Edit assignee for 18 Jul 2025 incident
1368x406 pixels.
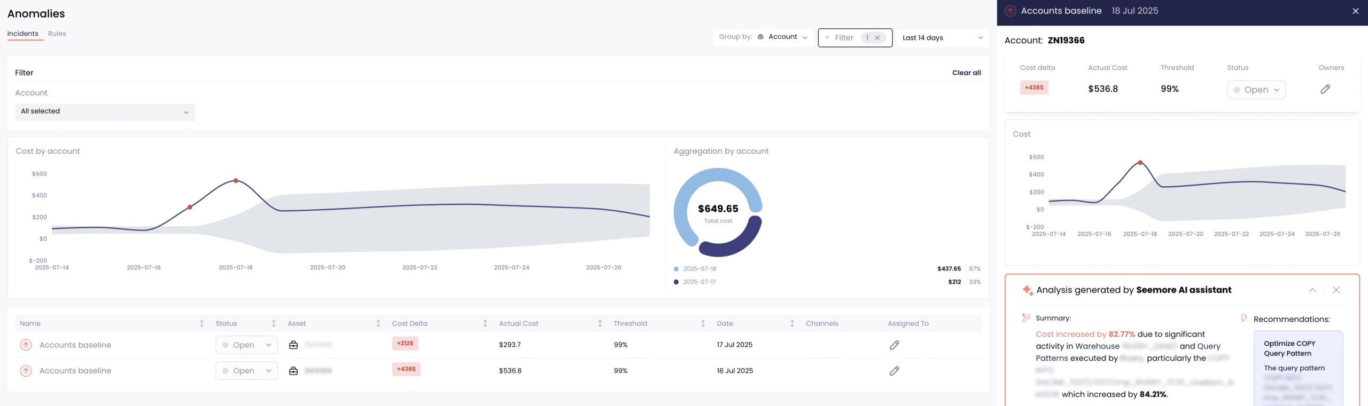pyautogui.click(x=894, y=371)
